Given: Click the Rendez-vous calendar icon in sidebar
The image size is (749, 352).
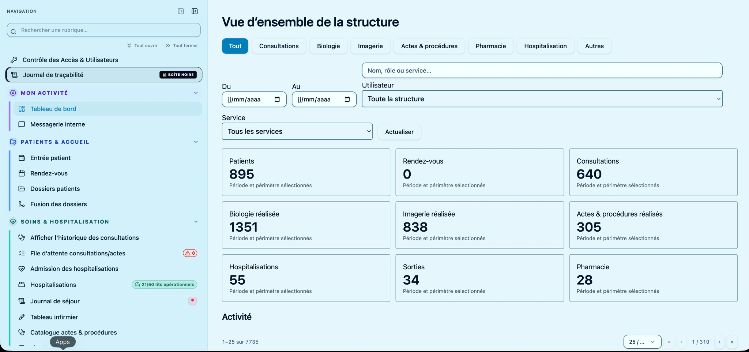Looking at the screenshot, I should coord(22,173).
